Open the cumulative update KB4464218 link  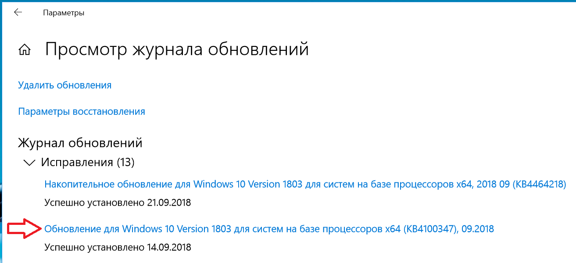tap(305, 184)
